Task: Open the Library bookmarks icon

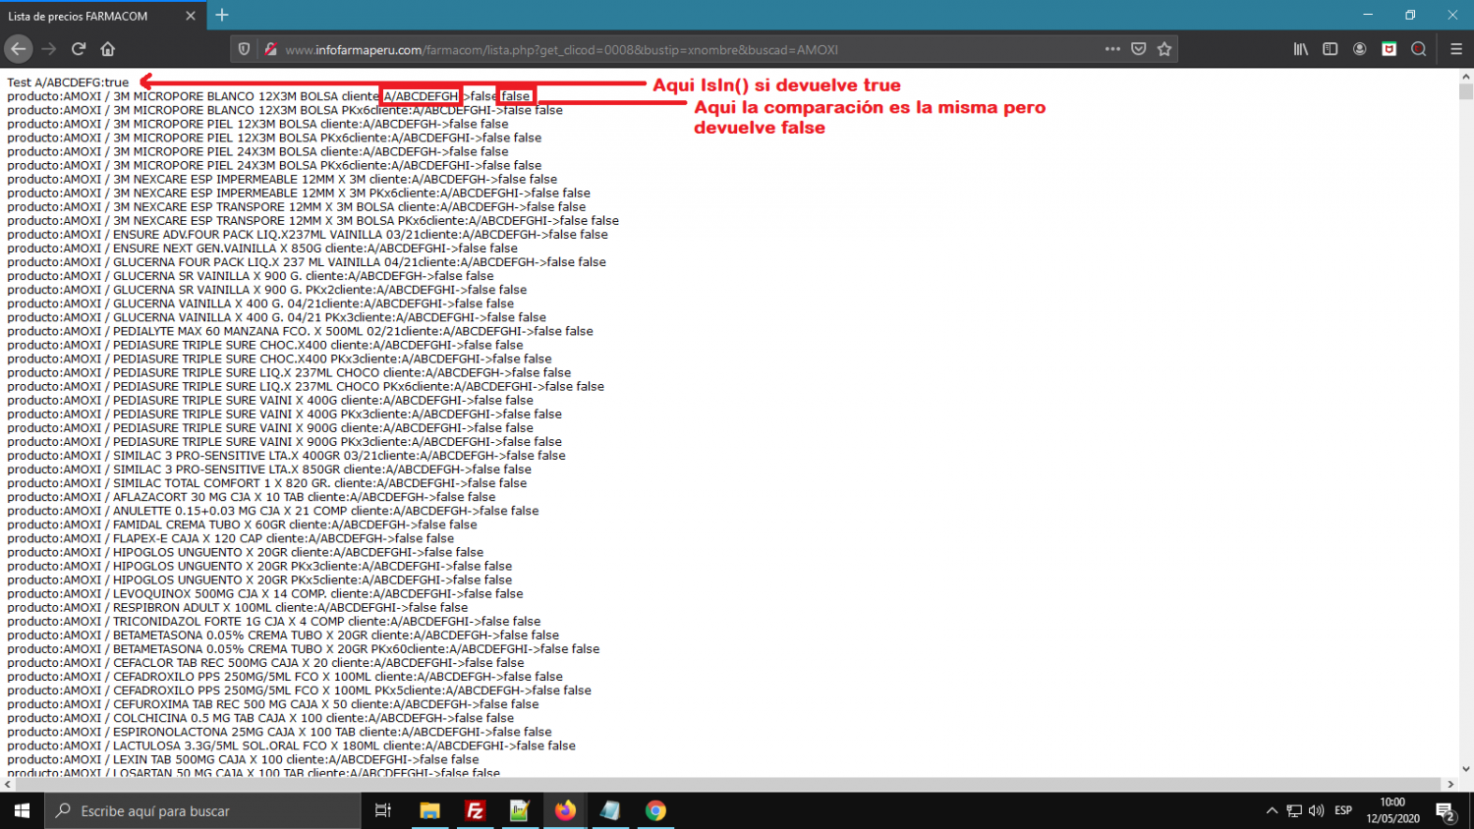Action: pyautogui.click(x=1300, y=49)
